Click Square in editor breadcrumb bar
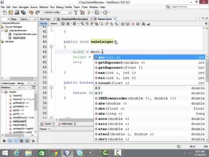The image size is (209, 157). 48,124
